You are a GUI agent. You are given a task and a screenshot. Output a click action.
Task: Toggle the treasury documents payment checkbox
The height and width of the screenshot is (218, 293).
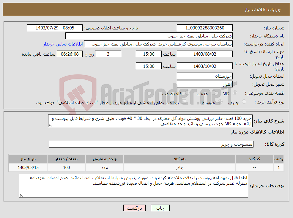[x=184, y=101]
